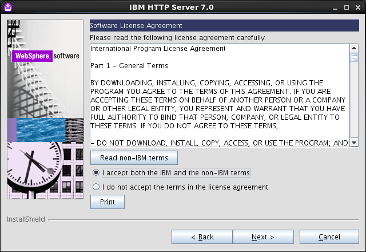Image resolution: width=366 pixels, height=252 pixels.
Task: Click the Software License Agreement header bar
Action: 224,25
